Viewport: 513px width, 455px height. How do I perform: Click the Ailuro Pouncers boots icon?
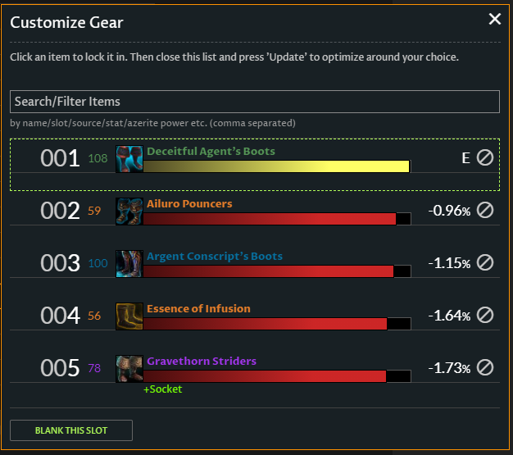(x=129, y=212)
